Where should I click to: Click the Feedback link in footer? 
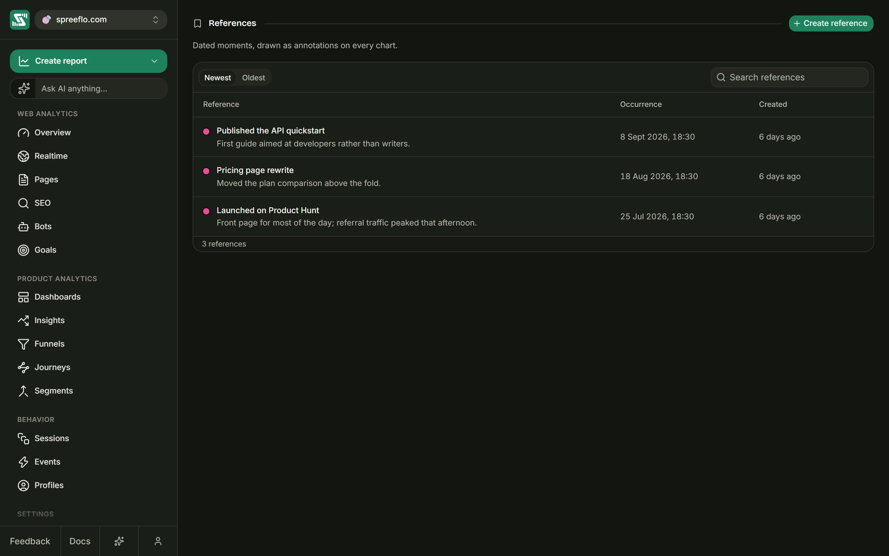pos(30,541)
